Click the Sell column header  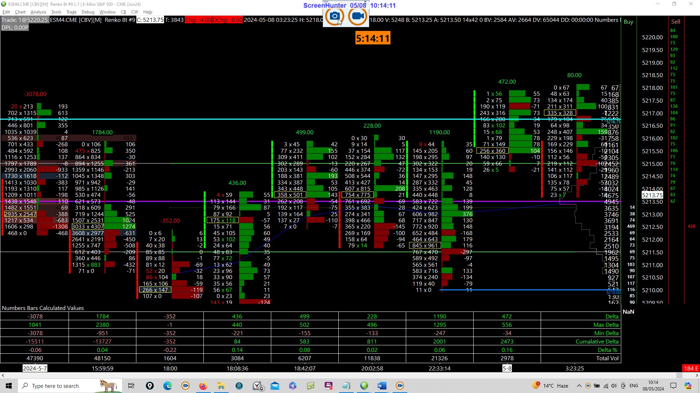tap(676, 22)
